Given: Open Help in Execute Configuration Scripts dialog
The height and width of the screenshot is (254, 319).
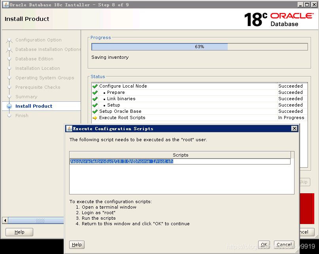Looking at the screenshot, I should [77, 245].
